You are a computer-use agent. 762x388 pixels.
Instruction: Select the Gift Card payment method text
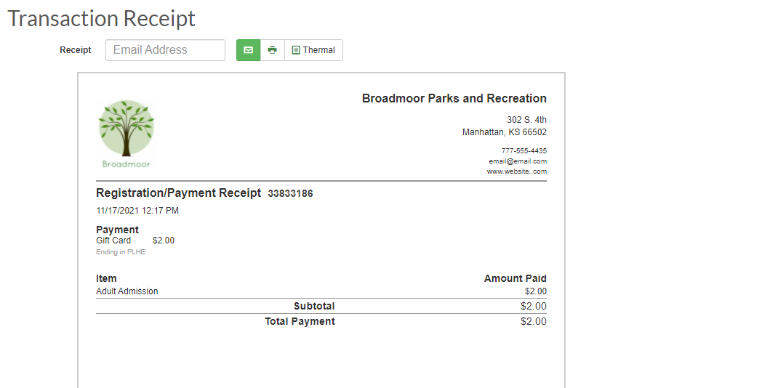tap(113, 241)
